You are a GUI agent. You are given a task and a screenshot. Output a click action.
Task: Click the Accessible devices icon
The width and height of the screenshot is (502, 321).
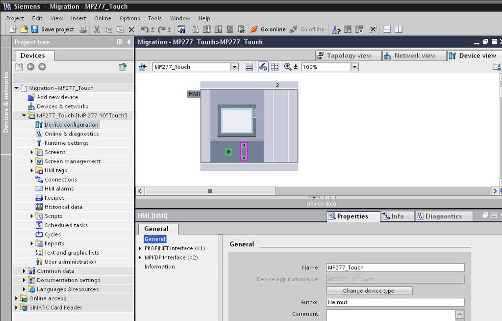[336, 29]
